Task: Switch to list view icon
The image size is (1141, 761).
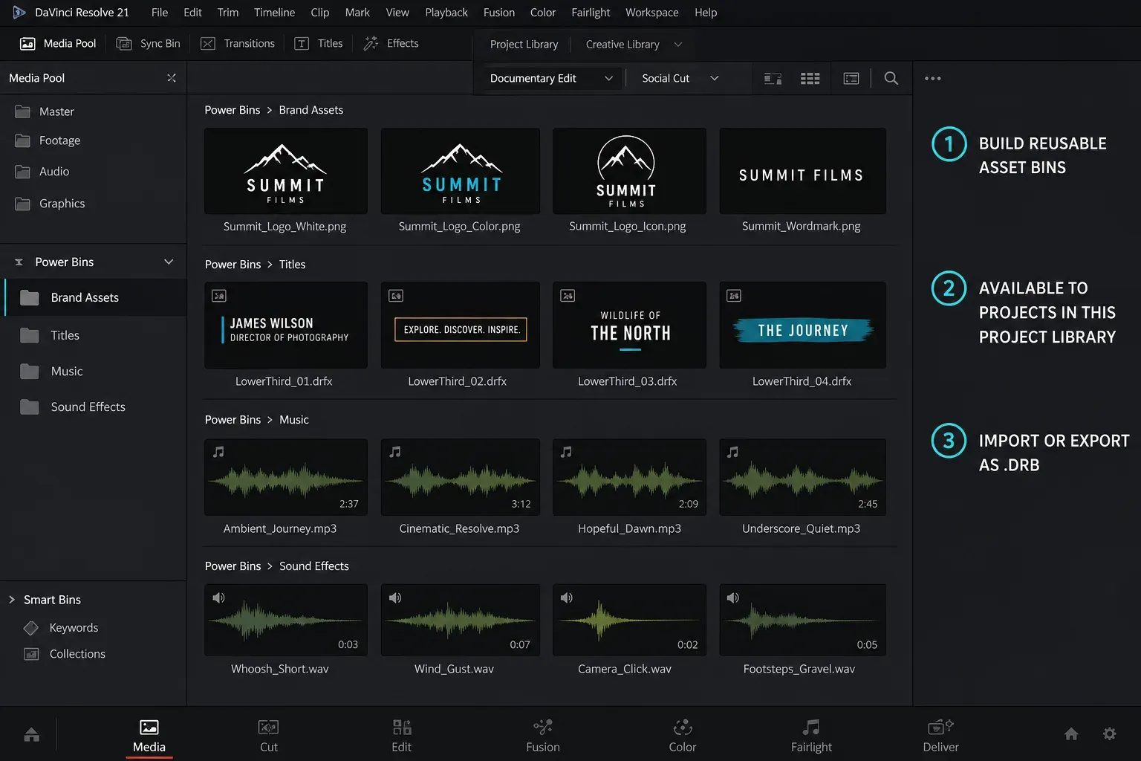Action: (x=851, y=78)
